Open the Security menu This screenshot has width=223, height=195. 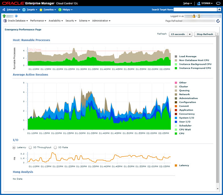point(71,21)
